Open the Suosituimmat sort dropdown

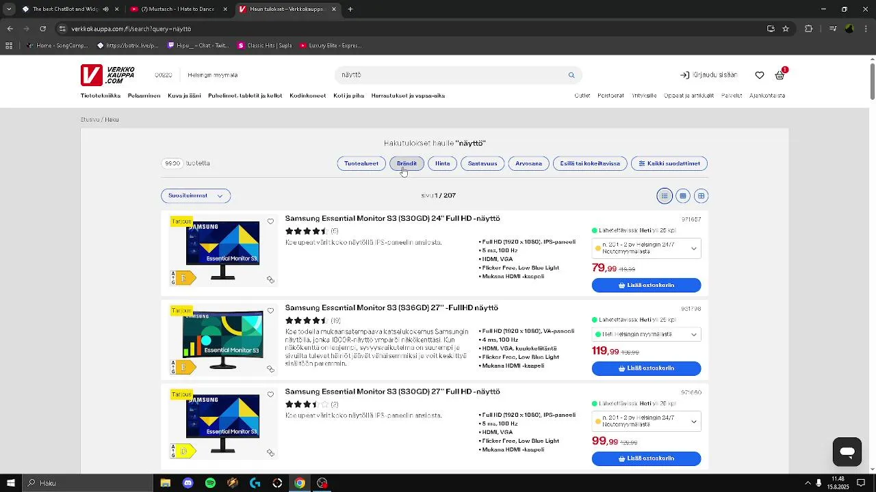point(196,196)
